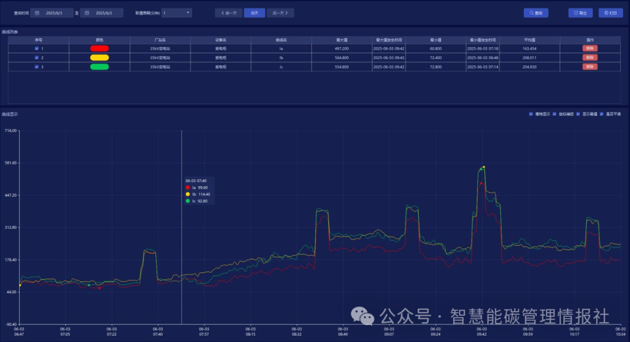Click the red peak marker near 09:42
The width and height of the screenshot is (630, 342).
coord(481,183)
